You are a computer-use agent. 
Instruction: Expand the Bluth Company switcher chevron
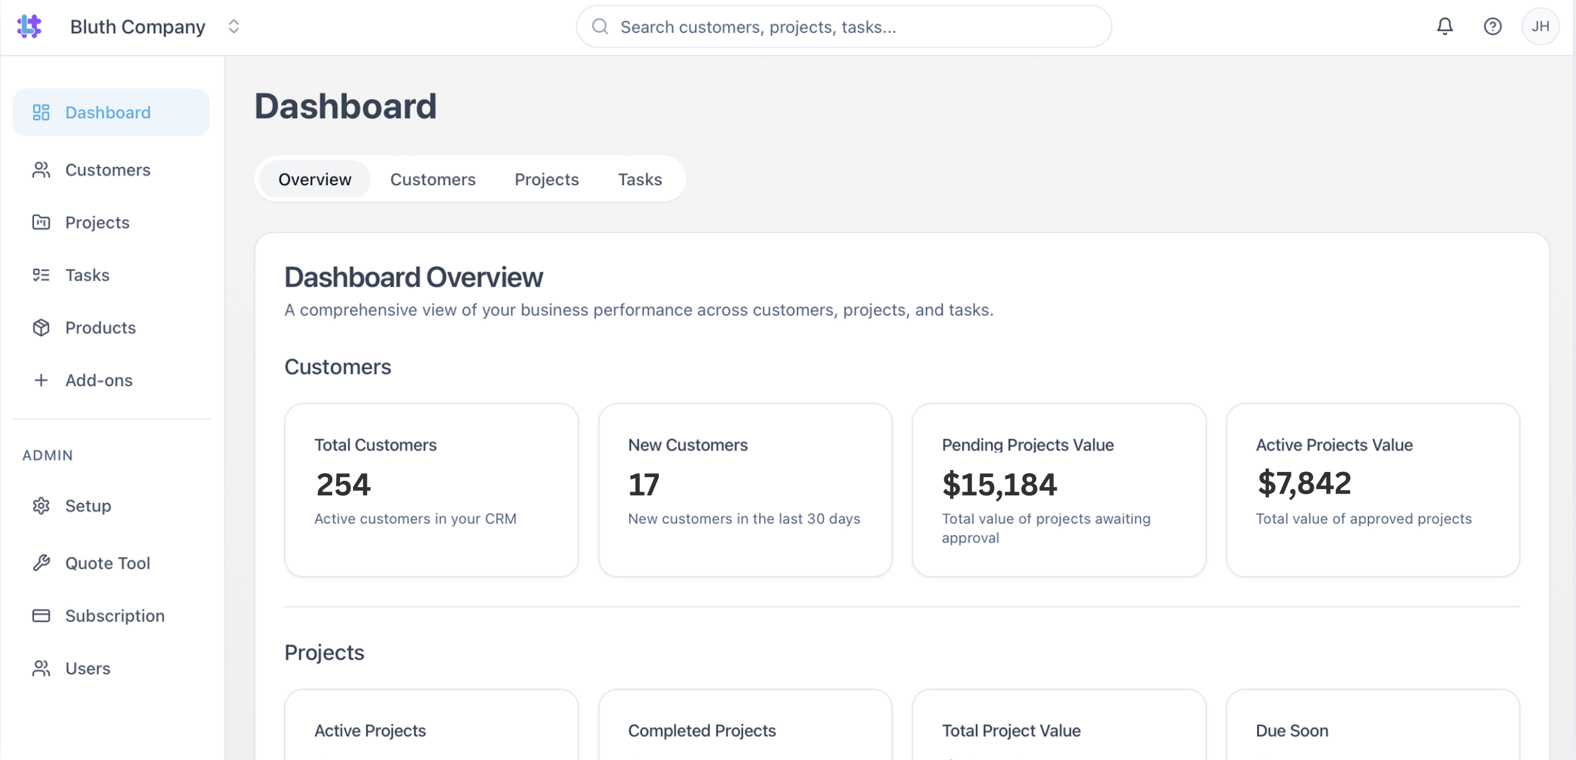(234, 26)
